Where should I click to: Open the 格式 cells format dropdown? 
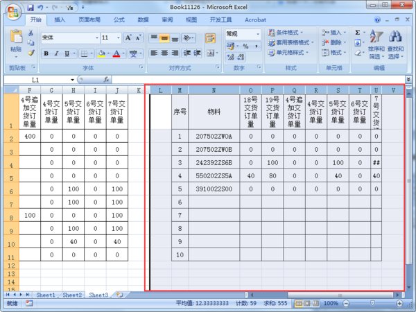334,53
